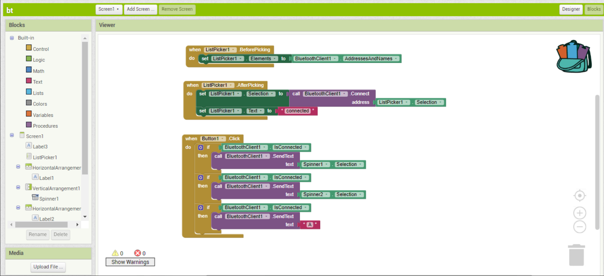Click first BluetoothClient1 IsConnected block
604x276 pixels.
click(266, 147)
